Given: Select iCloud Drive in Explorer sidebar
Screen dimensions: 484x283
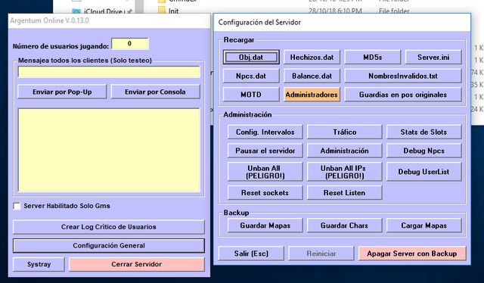Looking at the screenshot, I should pyautogui.click(x=103, y=11).
